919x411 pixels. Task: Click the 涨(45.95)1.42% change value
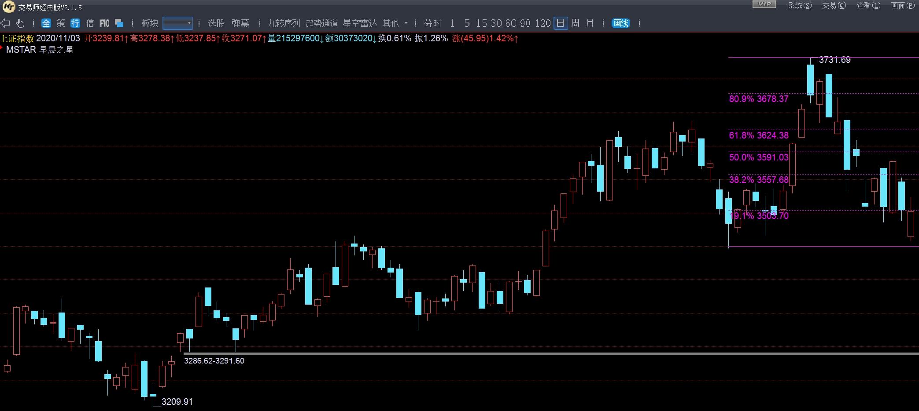point(485,38)
